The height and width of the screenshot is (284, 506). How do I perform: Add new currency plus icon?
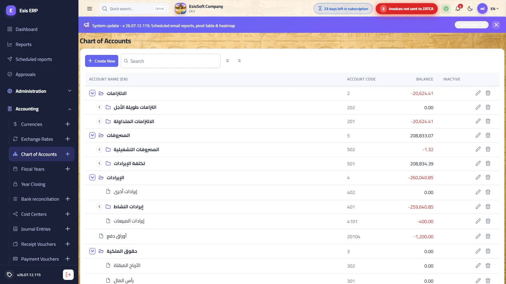point(68,124)
